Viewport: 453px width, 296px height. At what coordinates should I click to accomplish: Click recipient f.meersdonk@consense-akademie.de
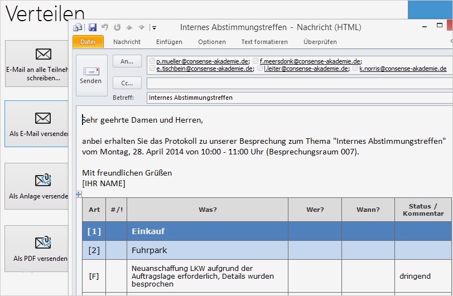pos(310,61)
